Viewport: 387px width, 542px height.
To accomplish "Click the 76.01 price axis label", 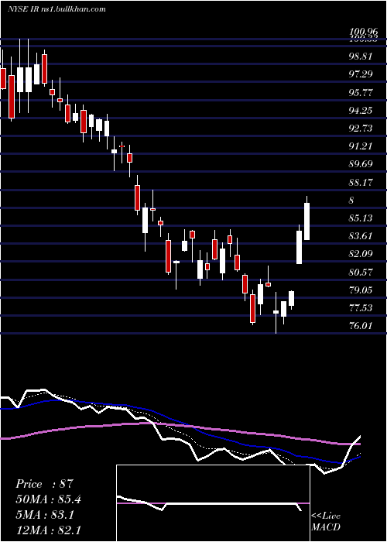I will pos(361,326).
